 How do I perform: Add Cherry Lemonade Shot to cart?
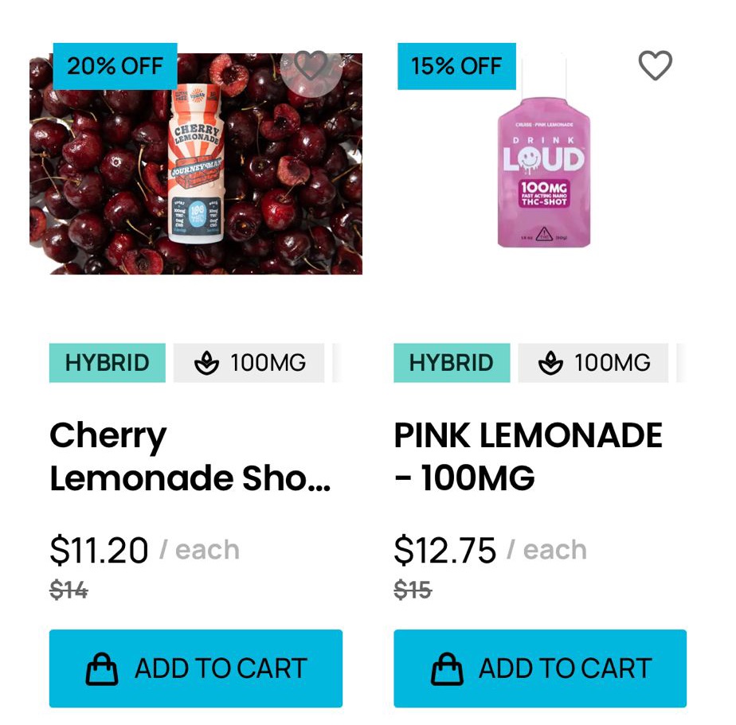[196, 668]
